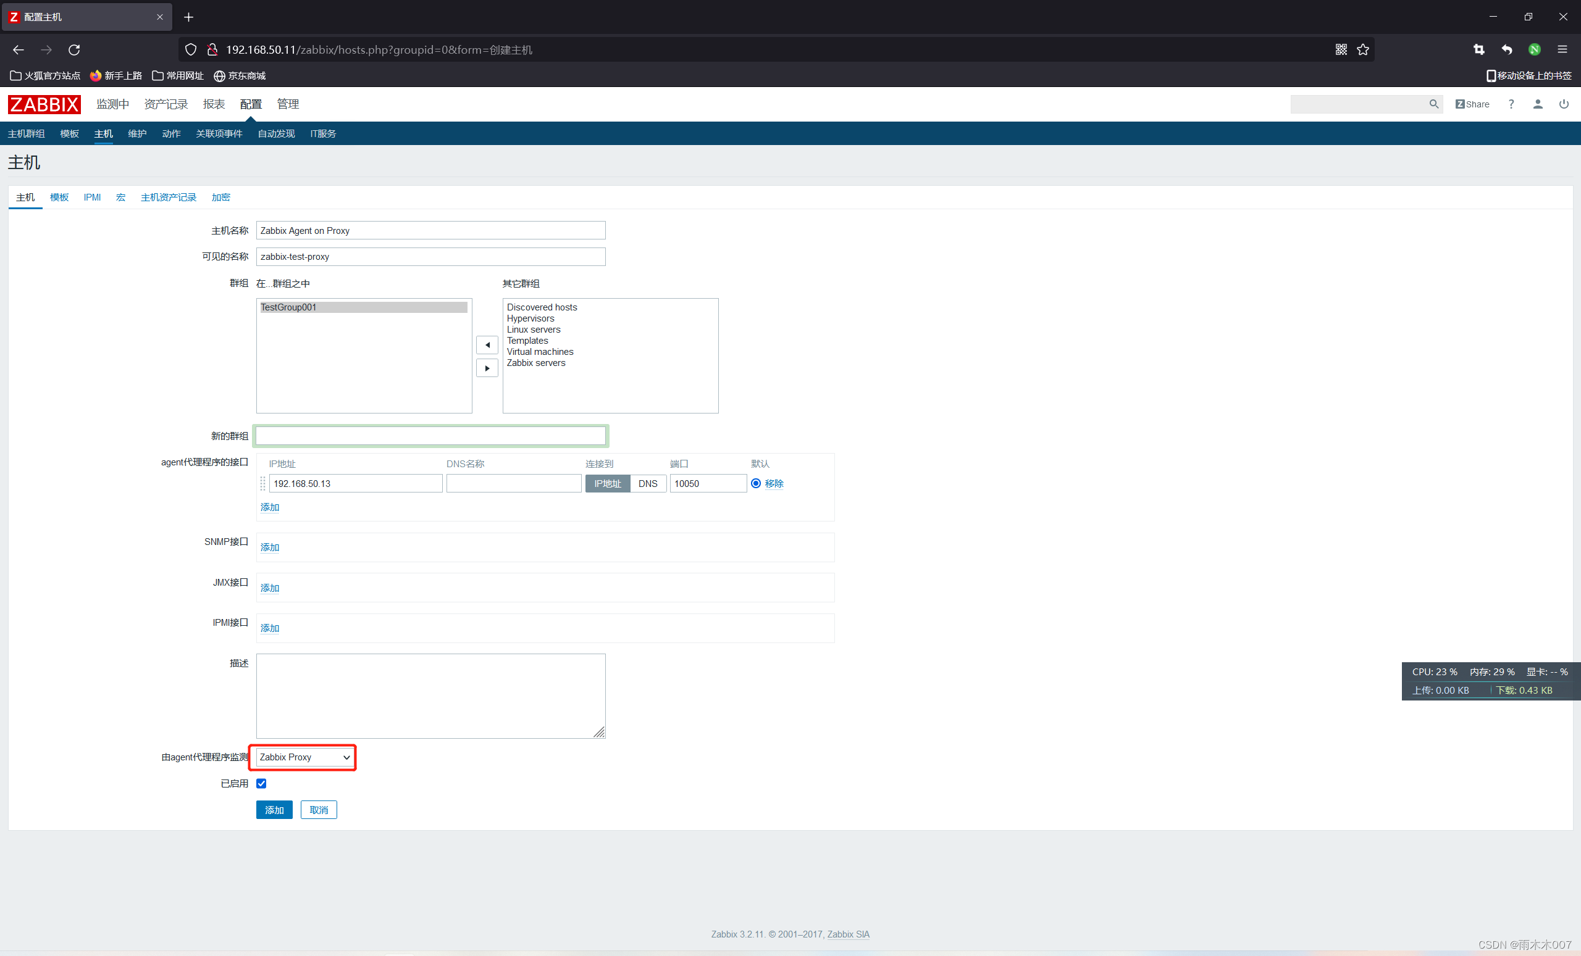1581x956 pixels.
Task: Click the shield tracking protection icon
Action: pyautogui.click(x=191, y=49)
